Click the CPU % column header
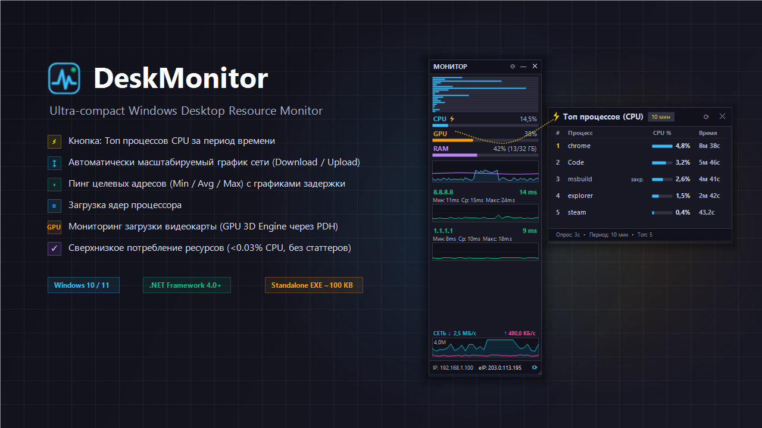Screen dimensions: 762x428 [662, 133]
